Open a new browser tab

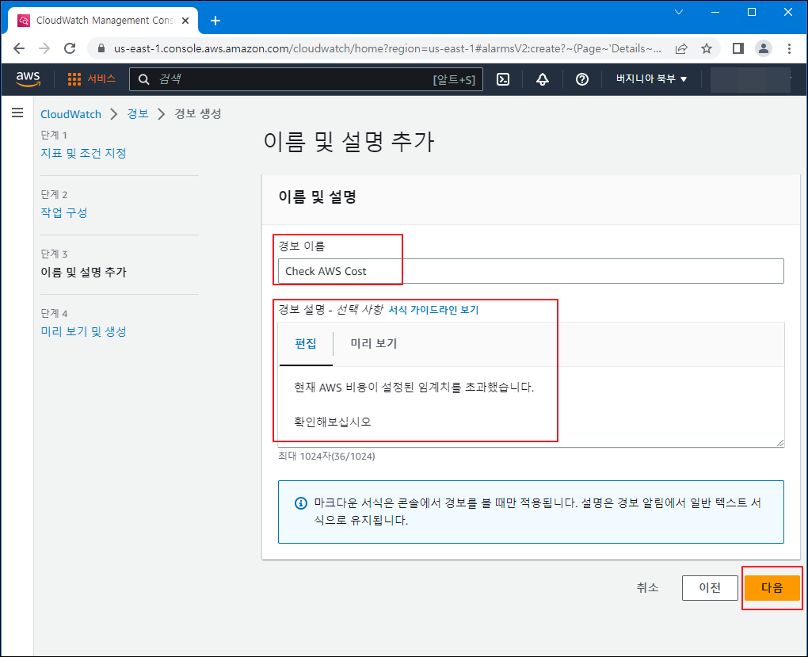pyautogui.click(x=215, y=21)
